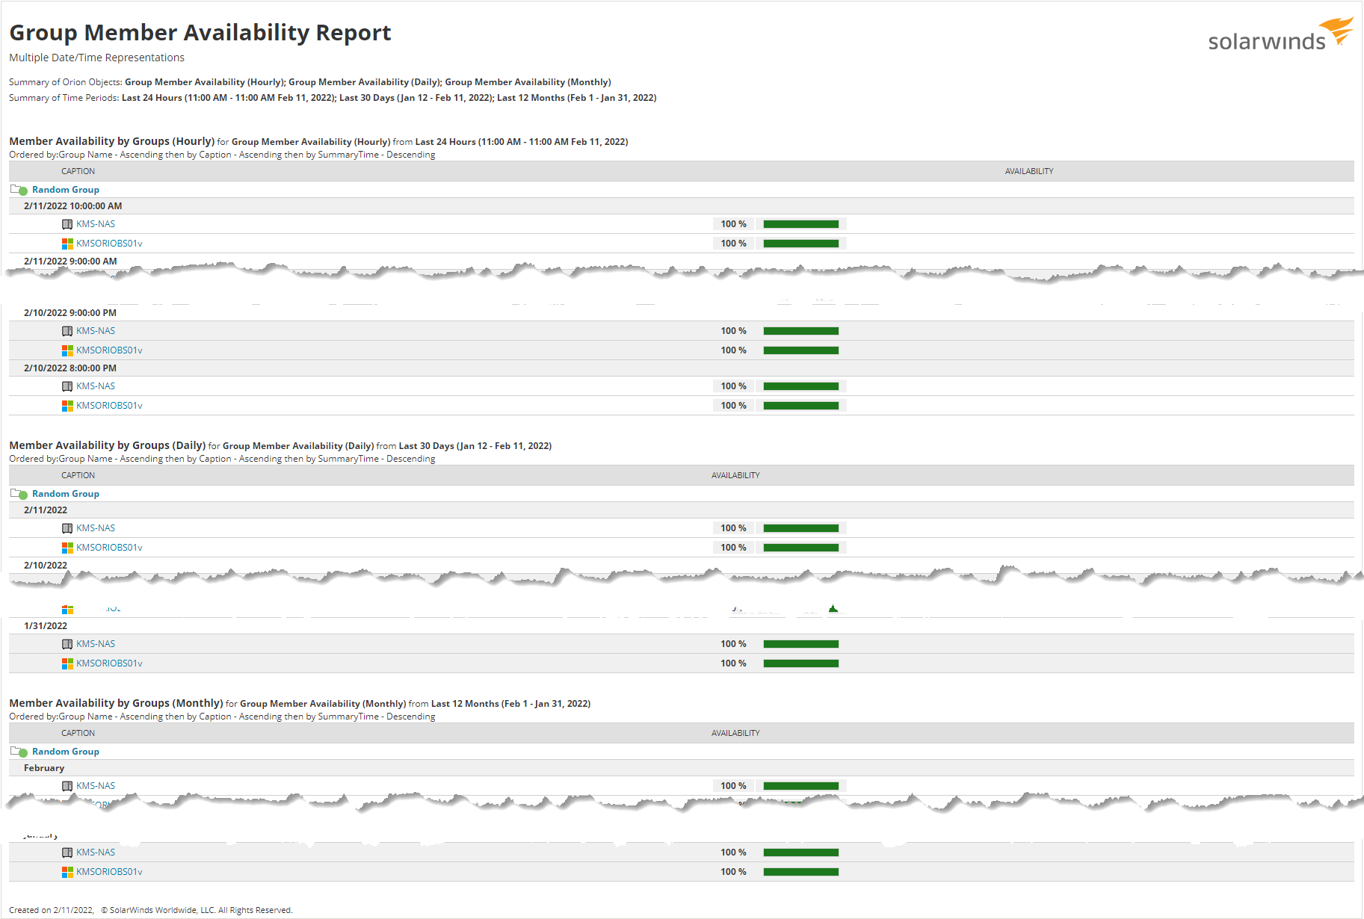Open the KMSORIOBS01v link under 2/10/2022 9:00:00 PM

109,350
